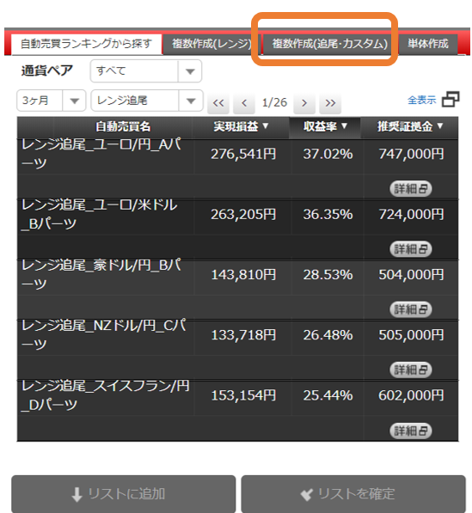Image resolution: width=472 pixels, height=513 pixels.
Task: Jump to the first page with <<
Action: click(x=218, y=103)
